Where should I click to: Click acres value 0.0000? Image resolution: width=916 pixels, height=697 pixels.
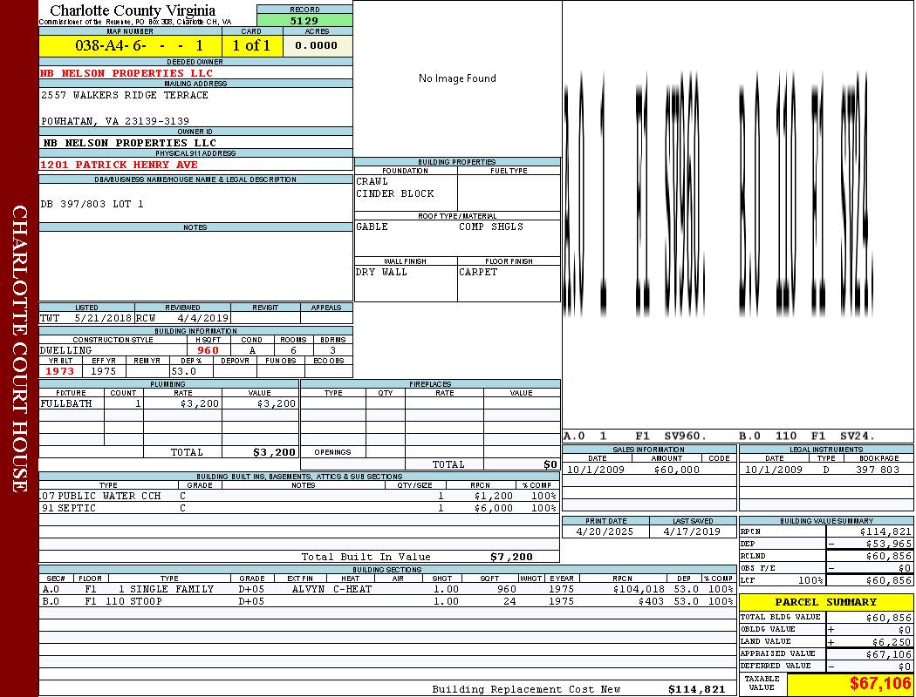(317, 45)
